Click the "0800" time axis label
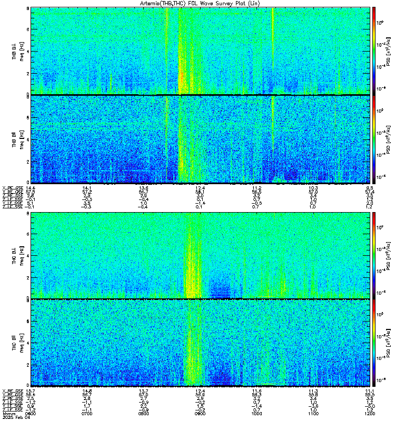This screenshot has width=395, height=421. 143,414
